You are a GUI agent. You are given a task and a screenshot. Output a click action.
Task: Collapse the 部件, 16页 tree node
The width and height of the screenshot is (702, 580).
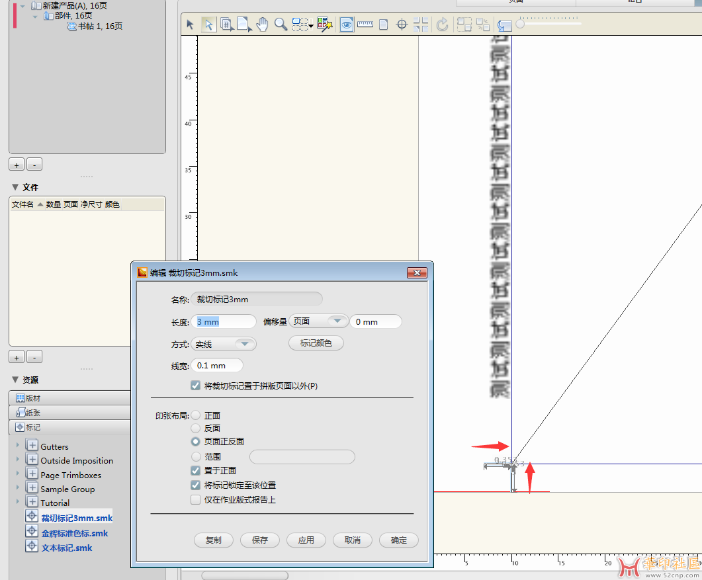click(x=35, y=17)
